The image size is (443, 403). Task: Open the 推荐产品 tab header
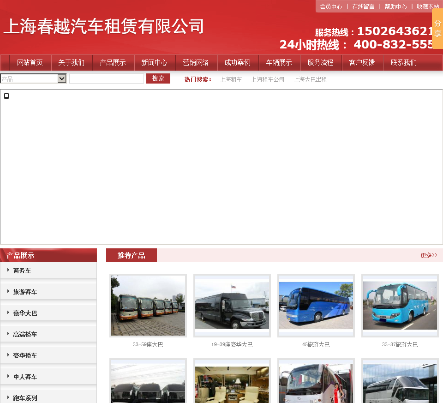pyautogui.click(x=132, y=255)
